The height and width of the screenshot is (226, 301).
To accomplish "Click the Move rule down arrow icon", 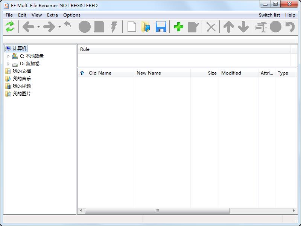I will pos(243,27).
